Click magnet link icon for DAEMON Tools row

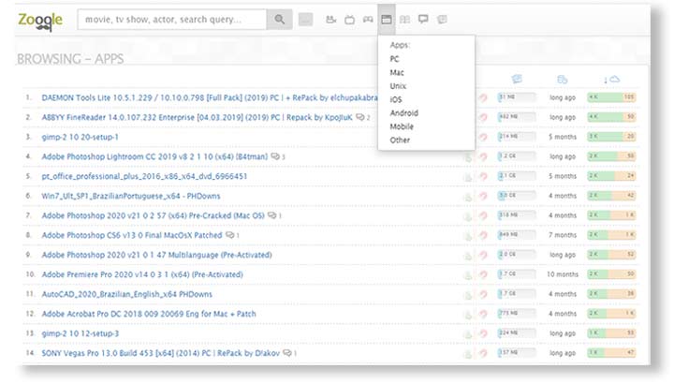(x=483, y=98)
